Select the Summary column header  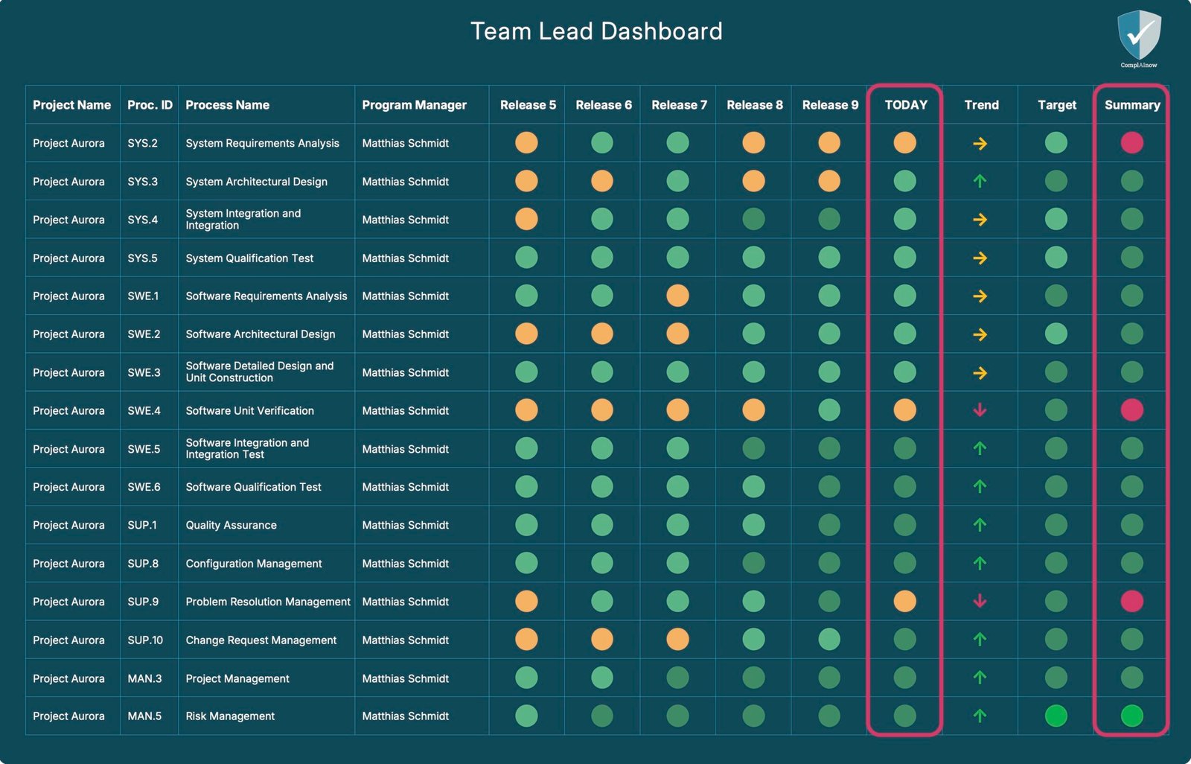tap(1131, 105)
